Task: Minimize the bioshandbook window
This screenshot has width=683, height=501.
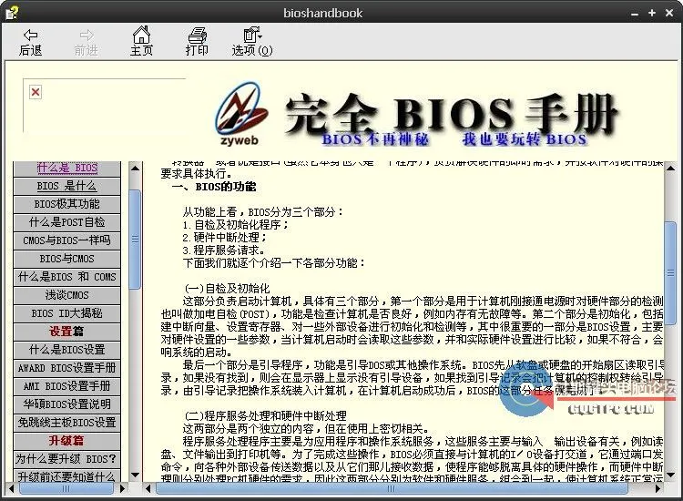Action: click(x=635, y=13)
